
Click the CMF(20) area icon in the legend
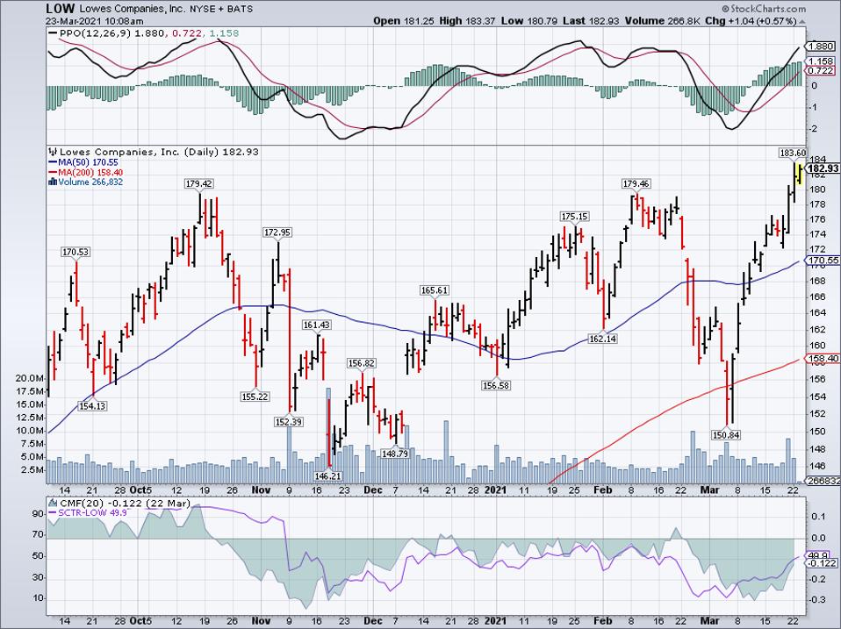point(53,503)
